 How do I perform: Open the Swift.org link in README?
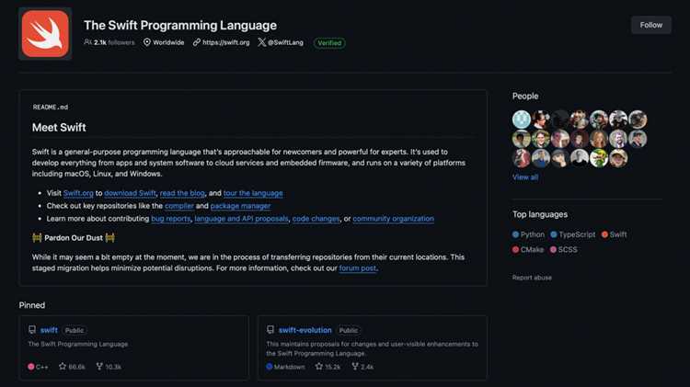(78, 193)
